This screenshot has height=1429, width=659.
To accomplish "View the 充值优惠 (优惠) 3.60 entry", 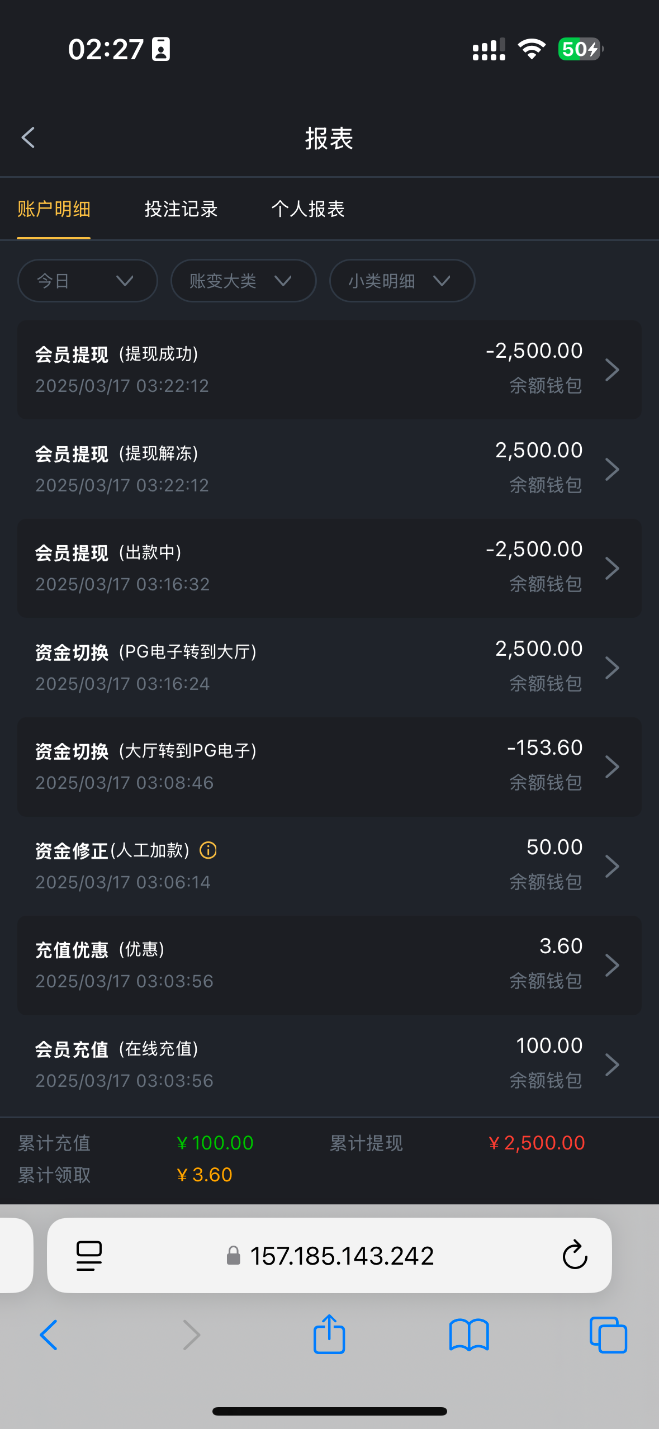I will [329, 965].
